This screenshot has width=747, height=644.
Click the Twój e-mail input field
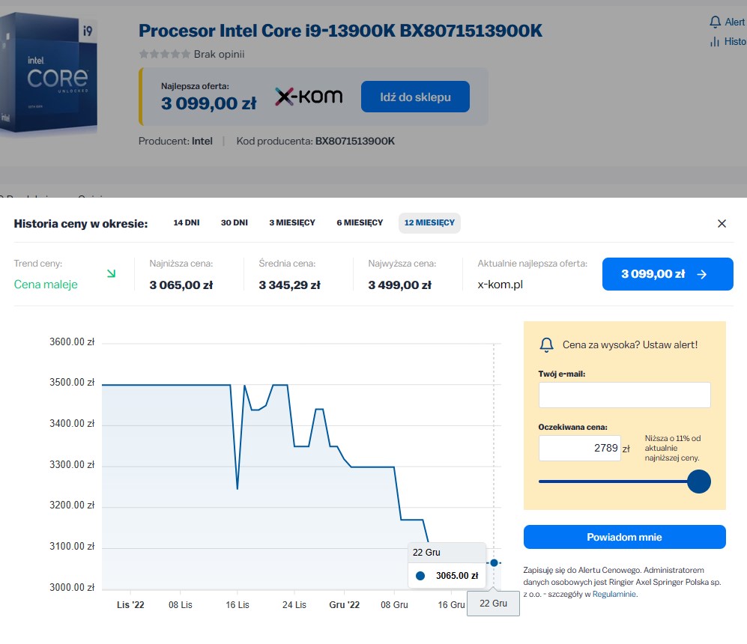625,395
